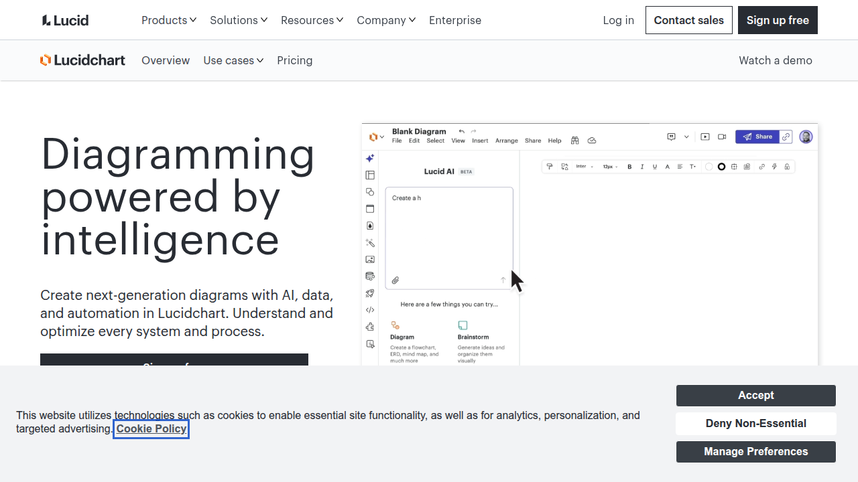Toggle italic formatting in diagram toolbar
The height and width of the screenshot is (482, 858).
coord(642,167)
